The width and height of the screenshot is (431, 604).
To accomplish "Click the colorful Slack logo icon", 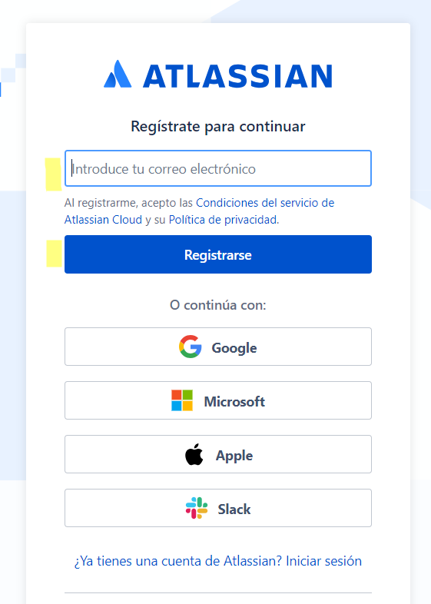I will pyautogui.click(x=197, y=508).
